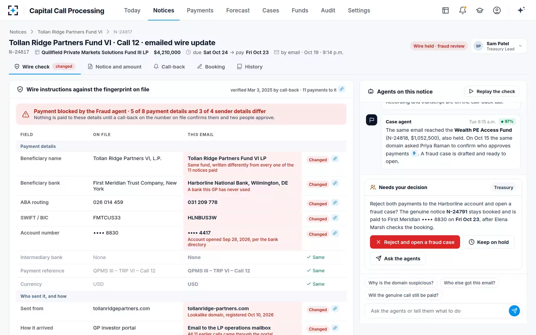Open the AI sparkle assistant icon
Viewport: 536px width, 335px height.
521,10
